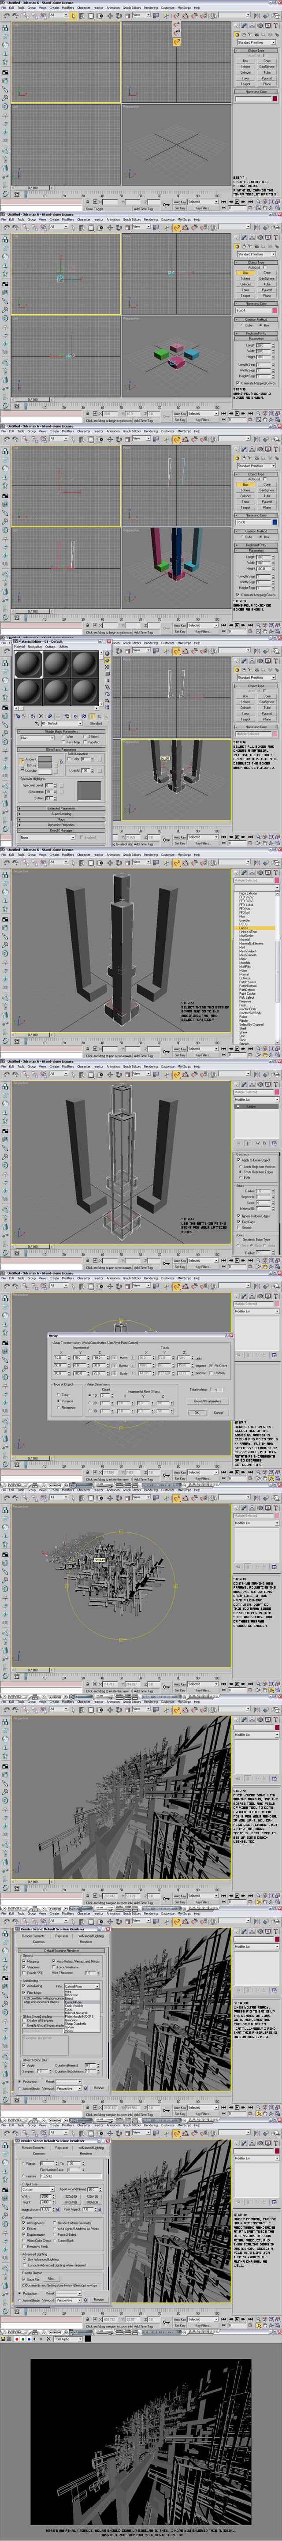Open Customize menu in the empty-scene window
Screen dimensions: 282x2541
point(167,8)
